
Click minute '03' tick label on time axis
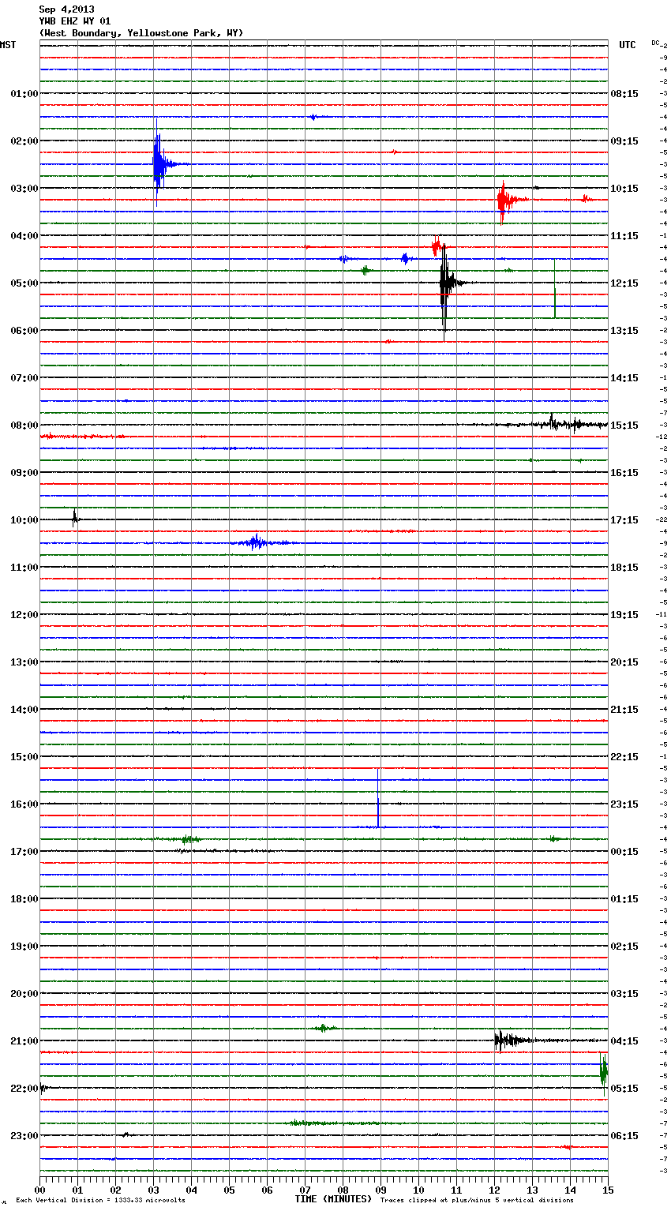click(153, 1190)
